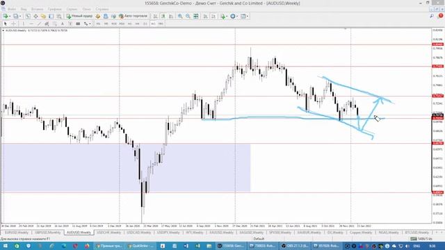This screenshot has width=445, height=250.
Task: Open the red notification alert icon
Action: click(x=440, y=16)
